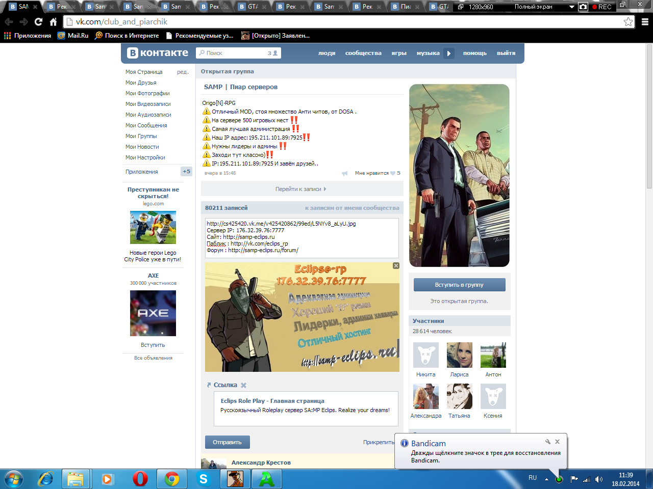653x489 pixels.
Task: Open the Action Center flag tray icon
Action: click(x=574, y=479)
